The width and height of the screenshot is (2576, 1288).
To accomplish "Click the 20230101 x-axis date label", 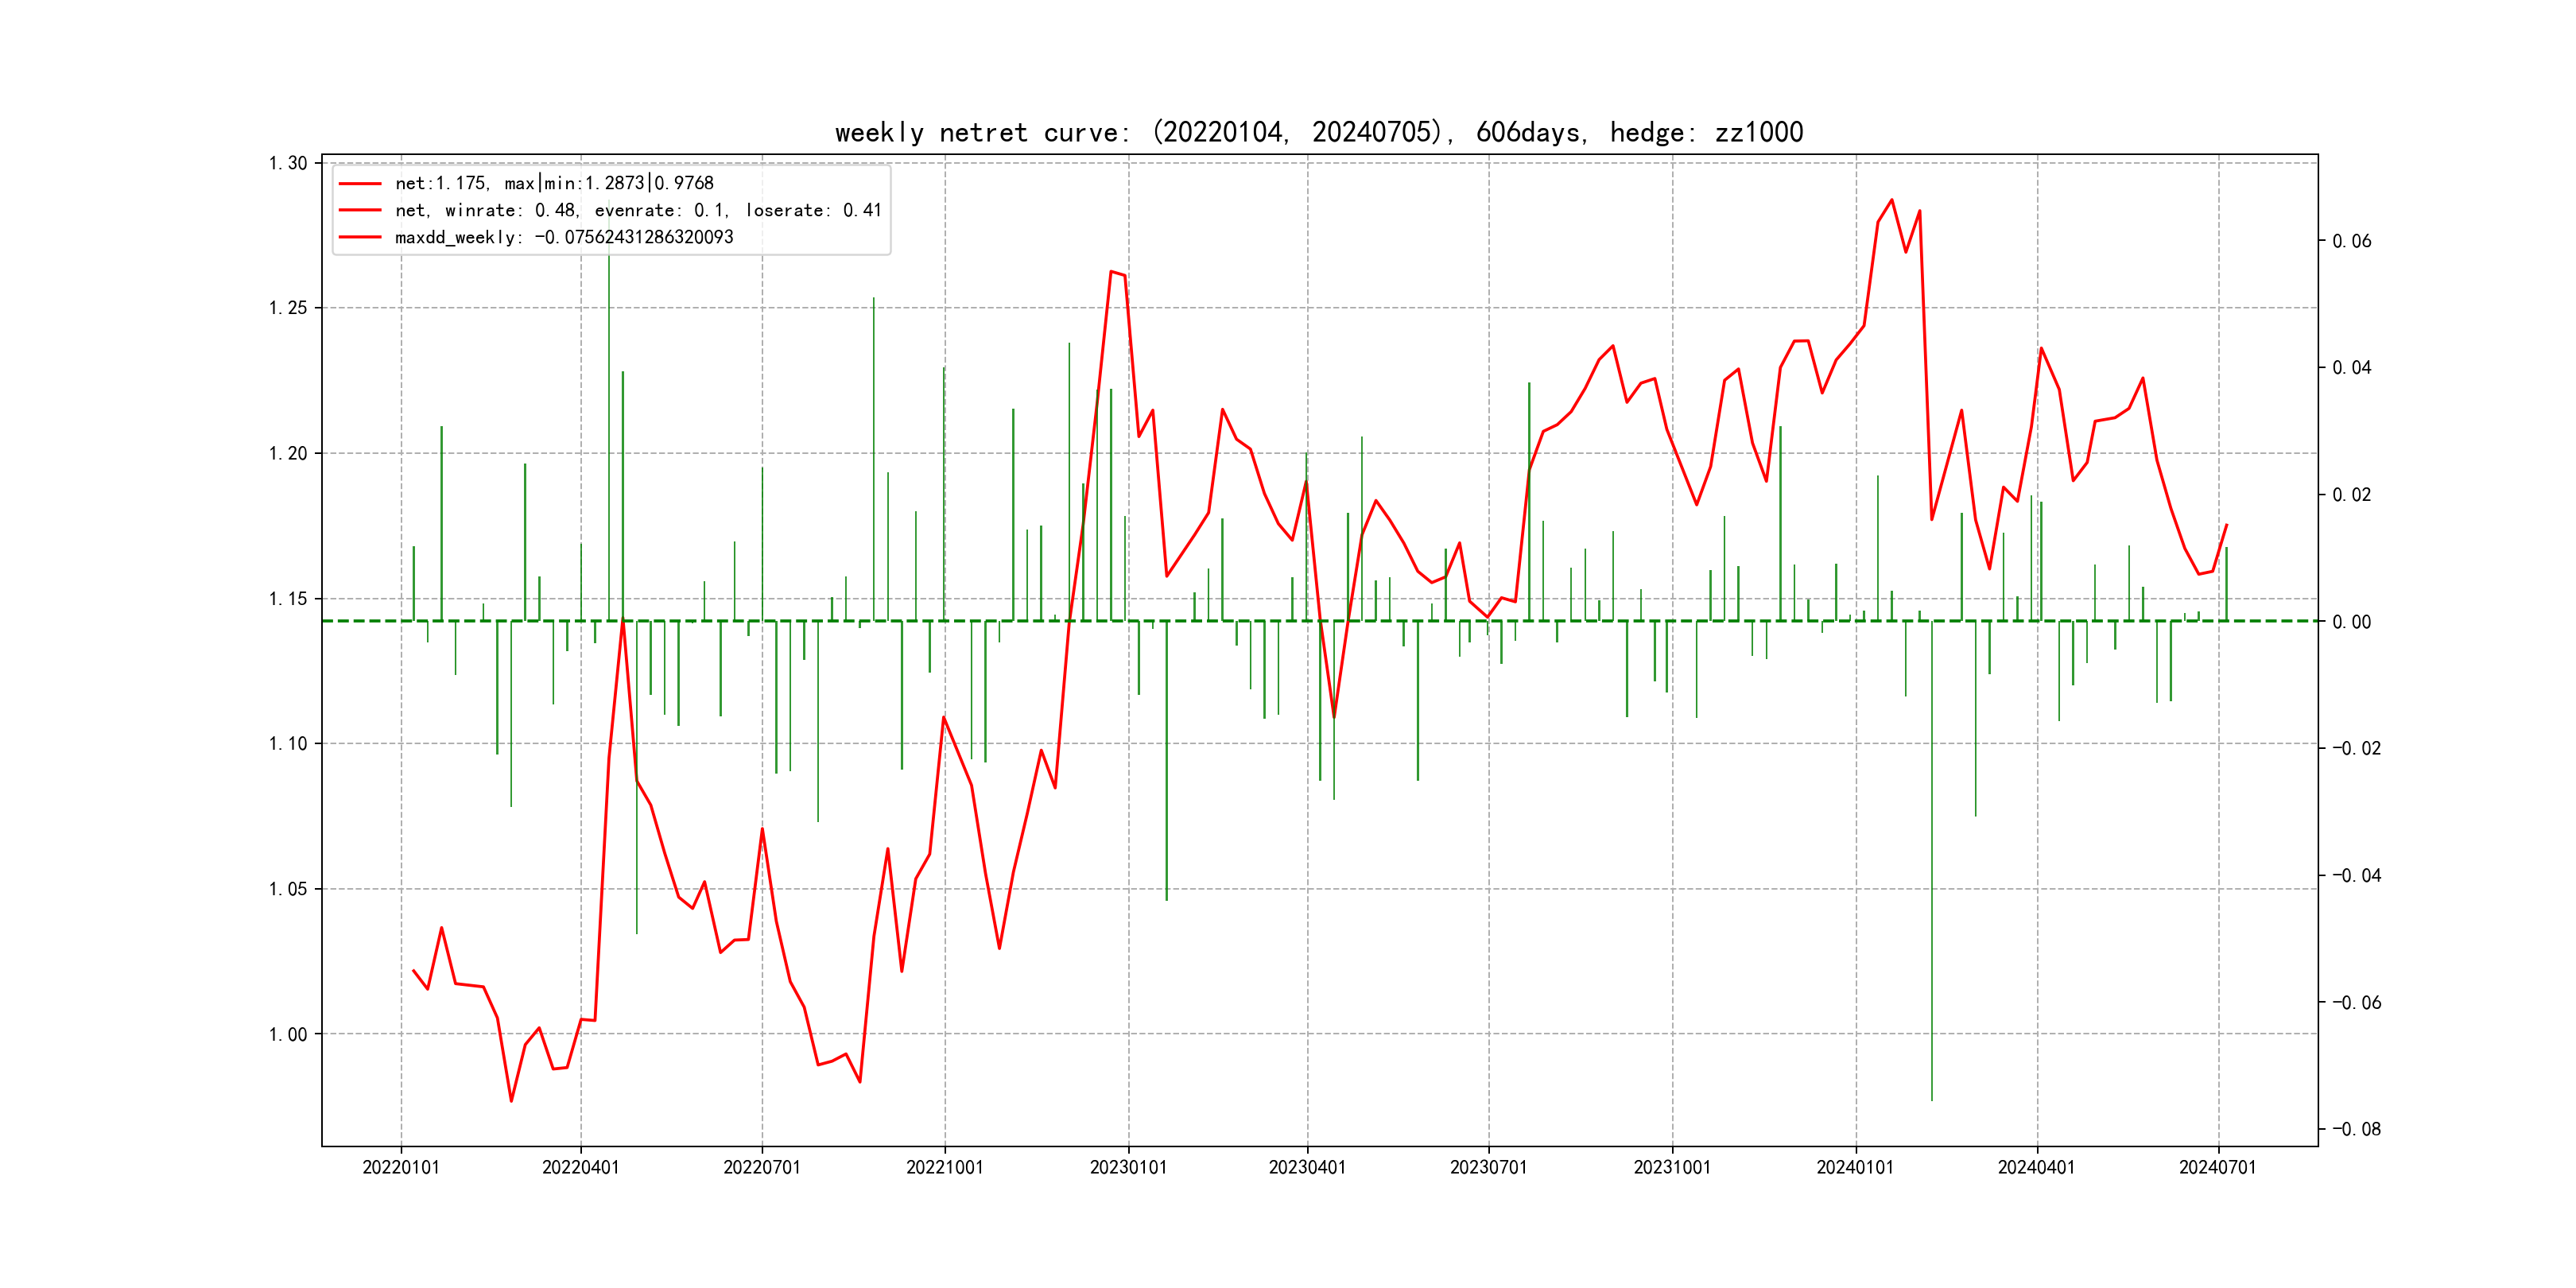I will 1128,1167.
